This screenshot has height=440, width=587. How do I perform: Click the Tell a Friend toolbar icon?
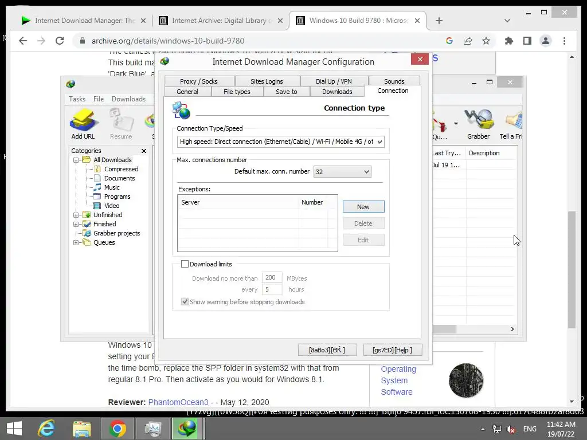511,124
